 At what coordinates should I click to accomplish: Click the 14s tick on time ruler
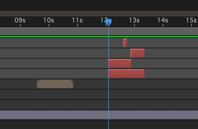(163, 21)
